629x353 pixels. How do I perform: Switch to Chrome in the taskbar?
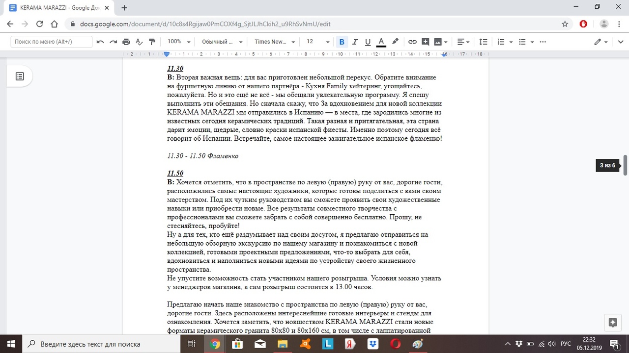tap(215, 344)
